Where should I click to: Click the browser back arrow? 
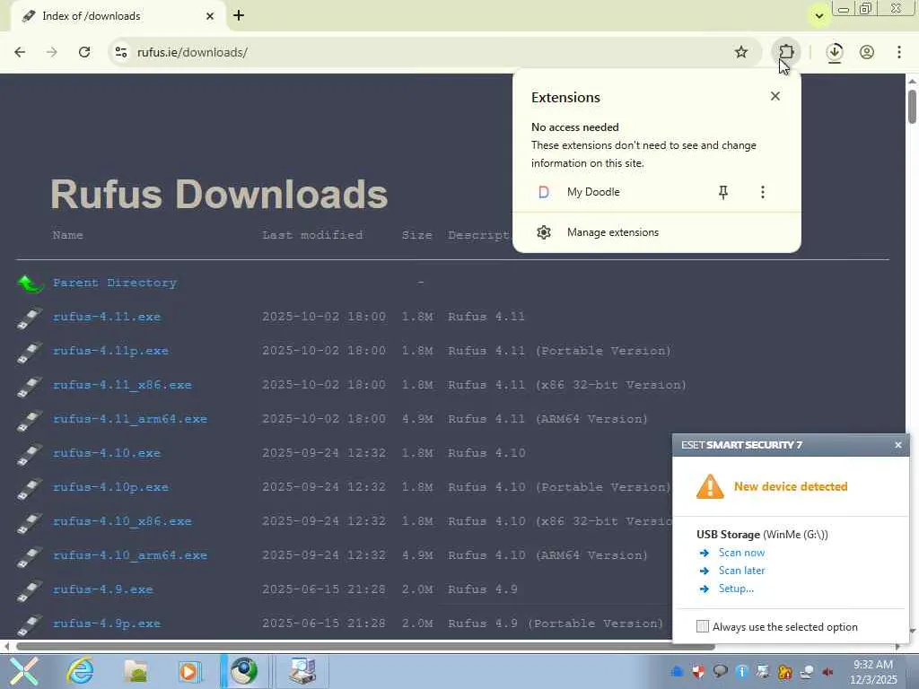click(x=20, y=52)
